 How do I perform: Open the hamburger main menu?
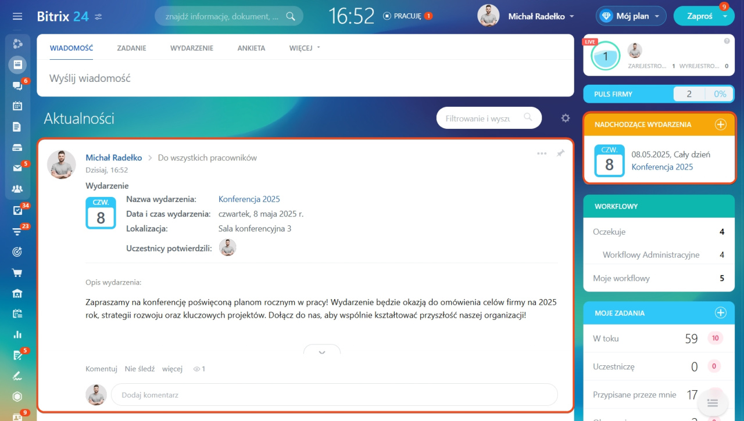(17, 16)
